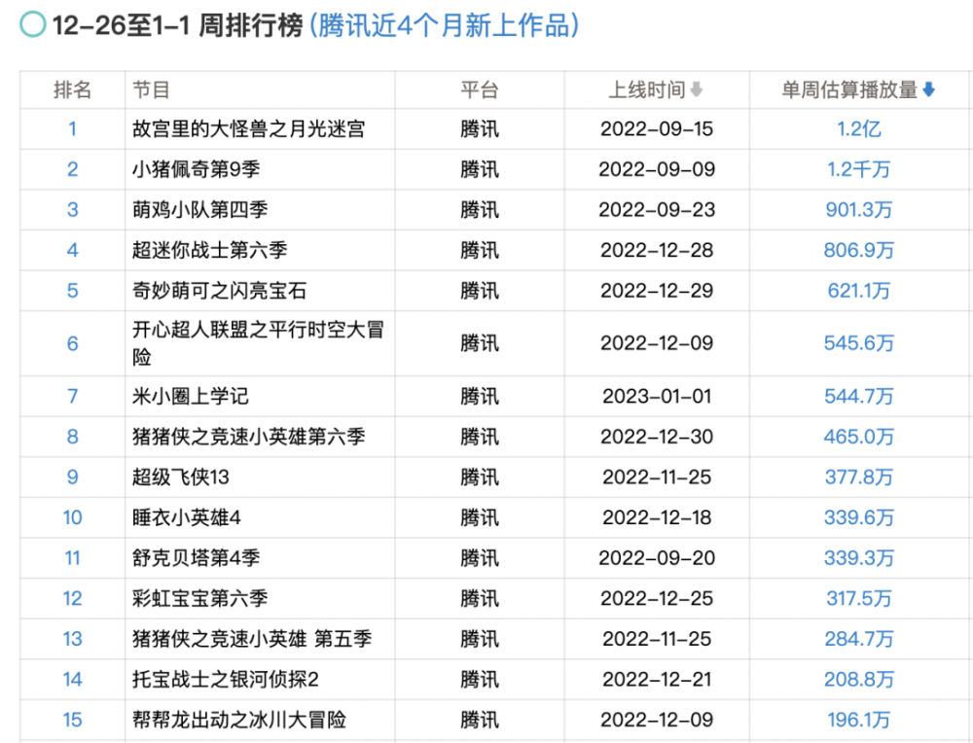Click the 2022-09-20 launch date
This screenshot has width=973, height=743.
point(657,557)
